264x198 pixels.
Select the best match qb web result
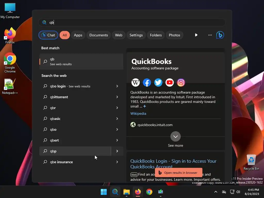(x=81, y=61)
